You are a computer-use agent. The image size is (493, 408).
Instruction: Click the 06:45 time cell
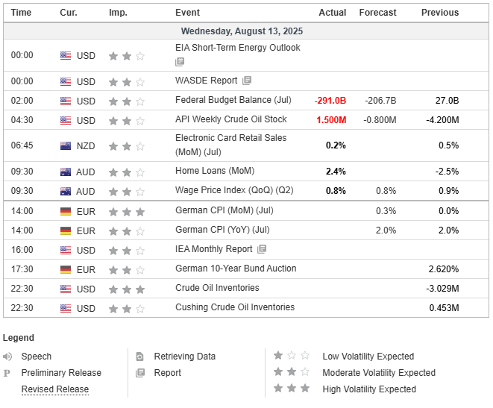coord(22,145)
